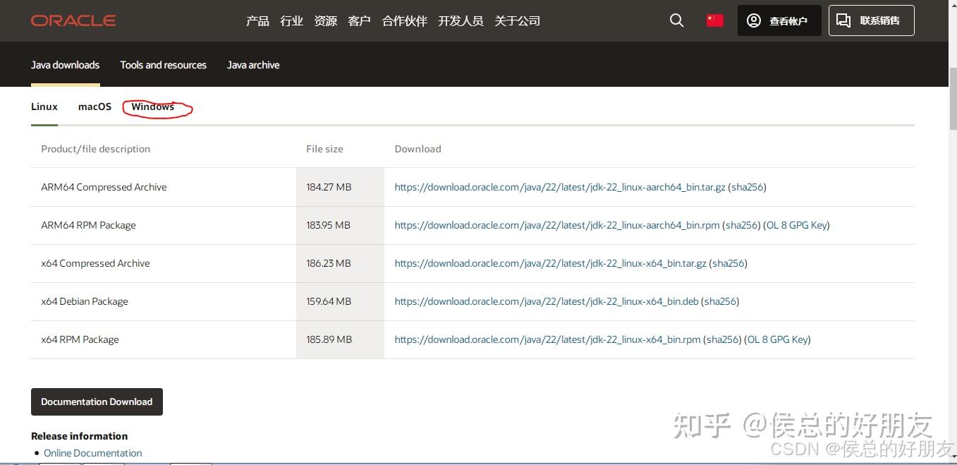Click the page vertical scrollbar thumb
Viewport: 957px width, 465px height.
pos(953,99)
